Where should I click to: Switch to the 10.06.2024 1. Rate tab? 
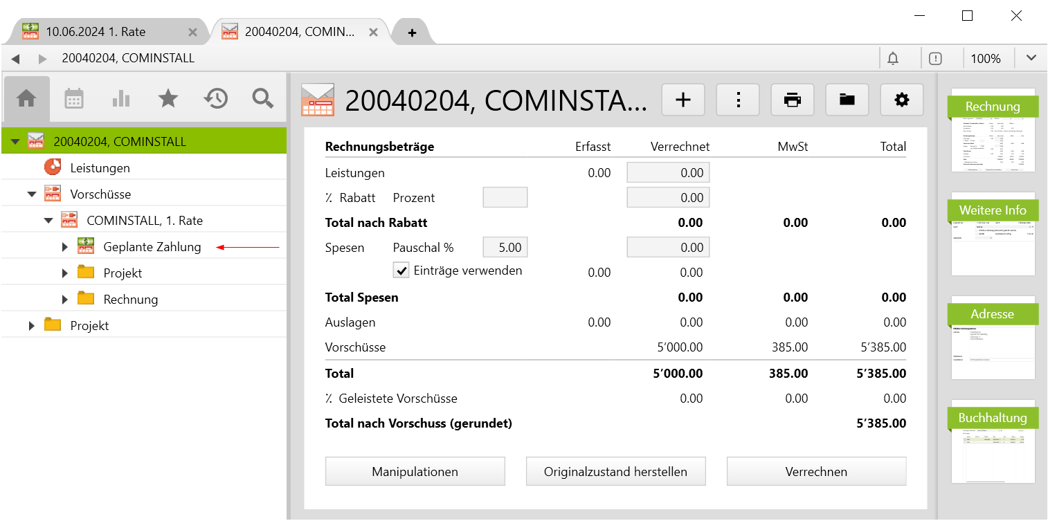[x=95, y=32]
